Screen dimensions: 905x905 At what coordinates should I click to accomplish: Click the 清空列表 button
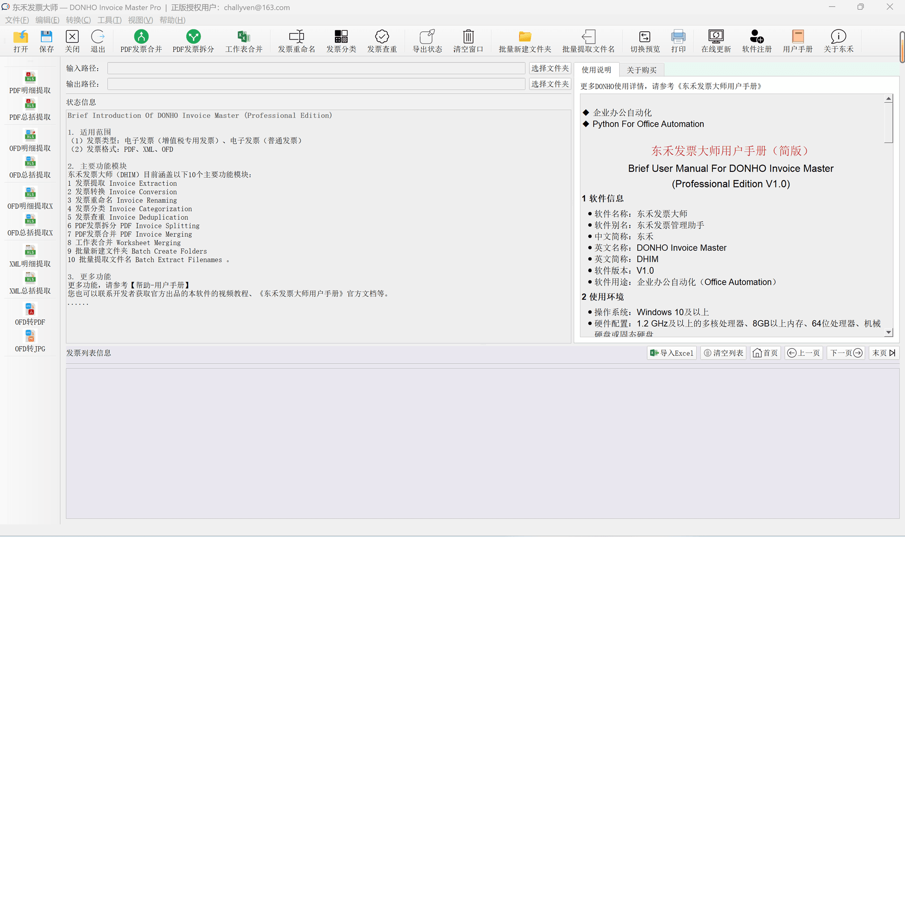[723, 353]
